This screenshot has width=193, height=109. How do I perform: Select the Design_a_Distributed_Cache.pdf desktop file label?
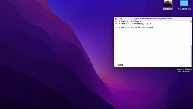point(184,70)
